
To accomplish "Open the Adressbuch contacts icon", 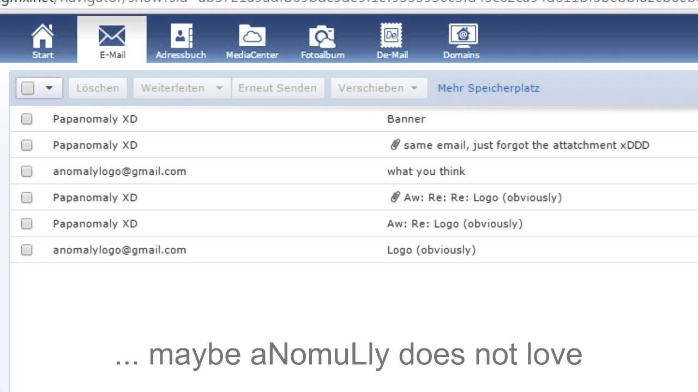I will (181, 36).
